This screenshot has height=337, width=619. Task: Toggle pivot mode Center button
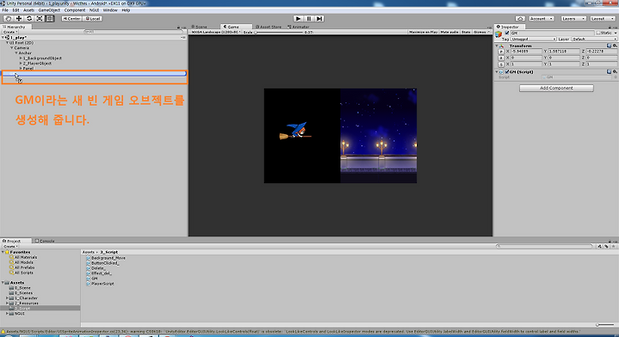click(x=71, y=19)
